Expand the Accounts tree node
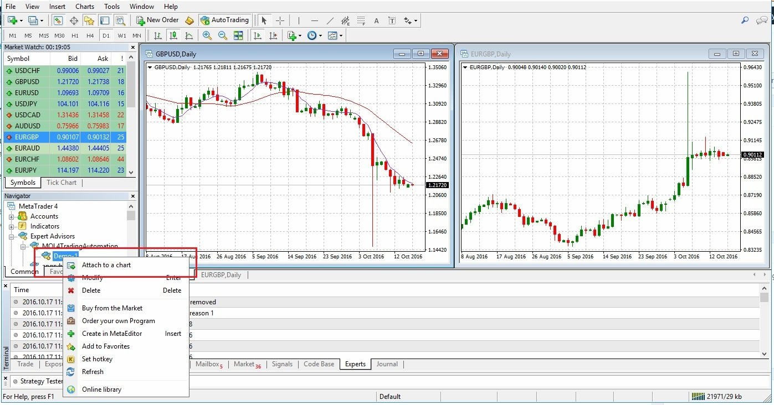The width and height of the screenshot is (774, 405). pos(11,216)
